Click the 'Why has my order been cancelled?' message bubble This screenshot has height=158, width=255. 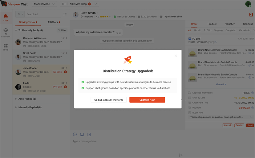pos(98,32)
